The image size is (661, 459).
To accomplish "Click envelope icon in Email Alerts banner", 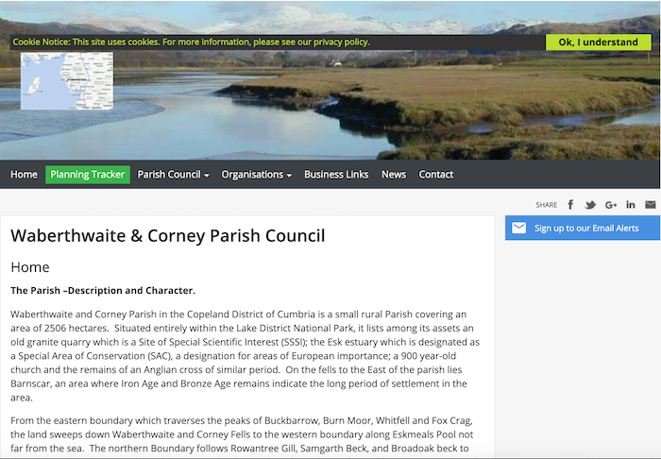I will [x=518, y=229].
